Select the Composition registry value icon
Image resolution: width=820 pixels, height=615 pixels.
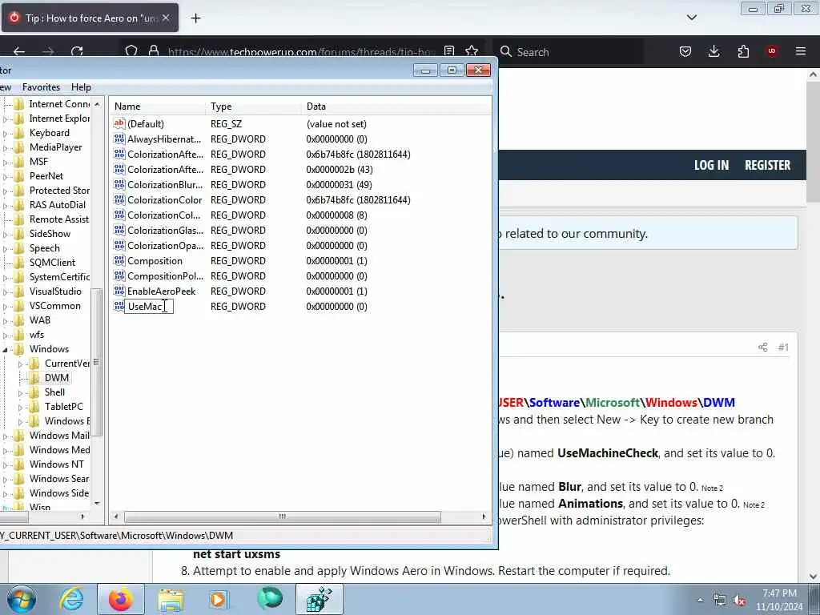pos(119,260)
